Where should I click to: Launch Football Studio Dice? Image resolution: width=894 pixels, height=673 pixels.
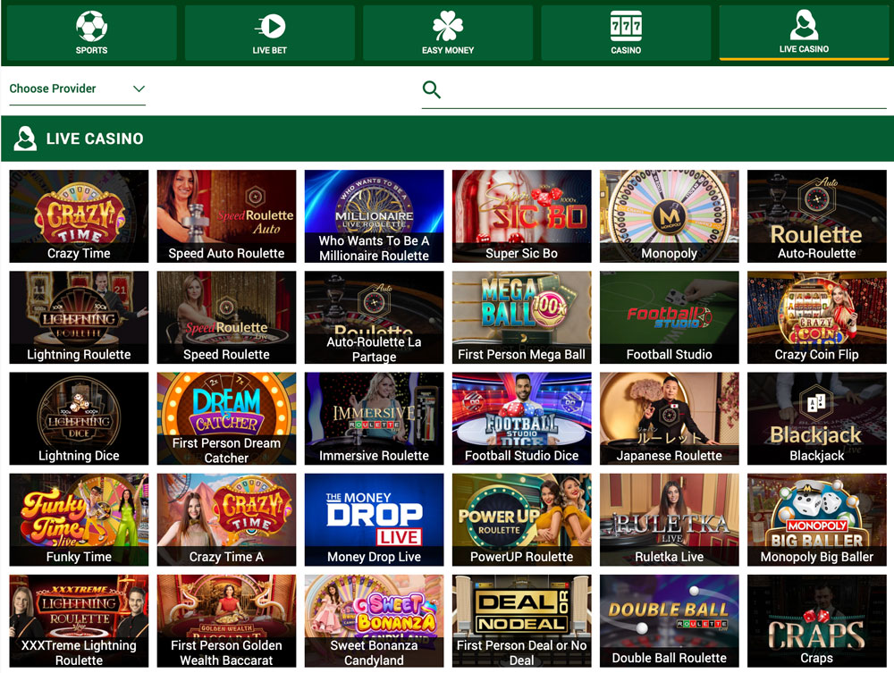522,418
